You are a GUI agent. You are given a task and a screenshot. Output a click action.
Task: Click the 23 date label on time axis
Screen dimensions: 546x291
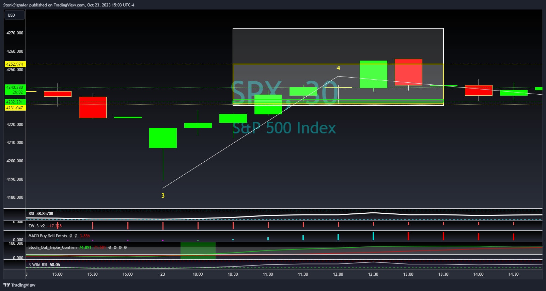[x=163, y=274]
